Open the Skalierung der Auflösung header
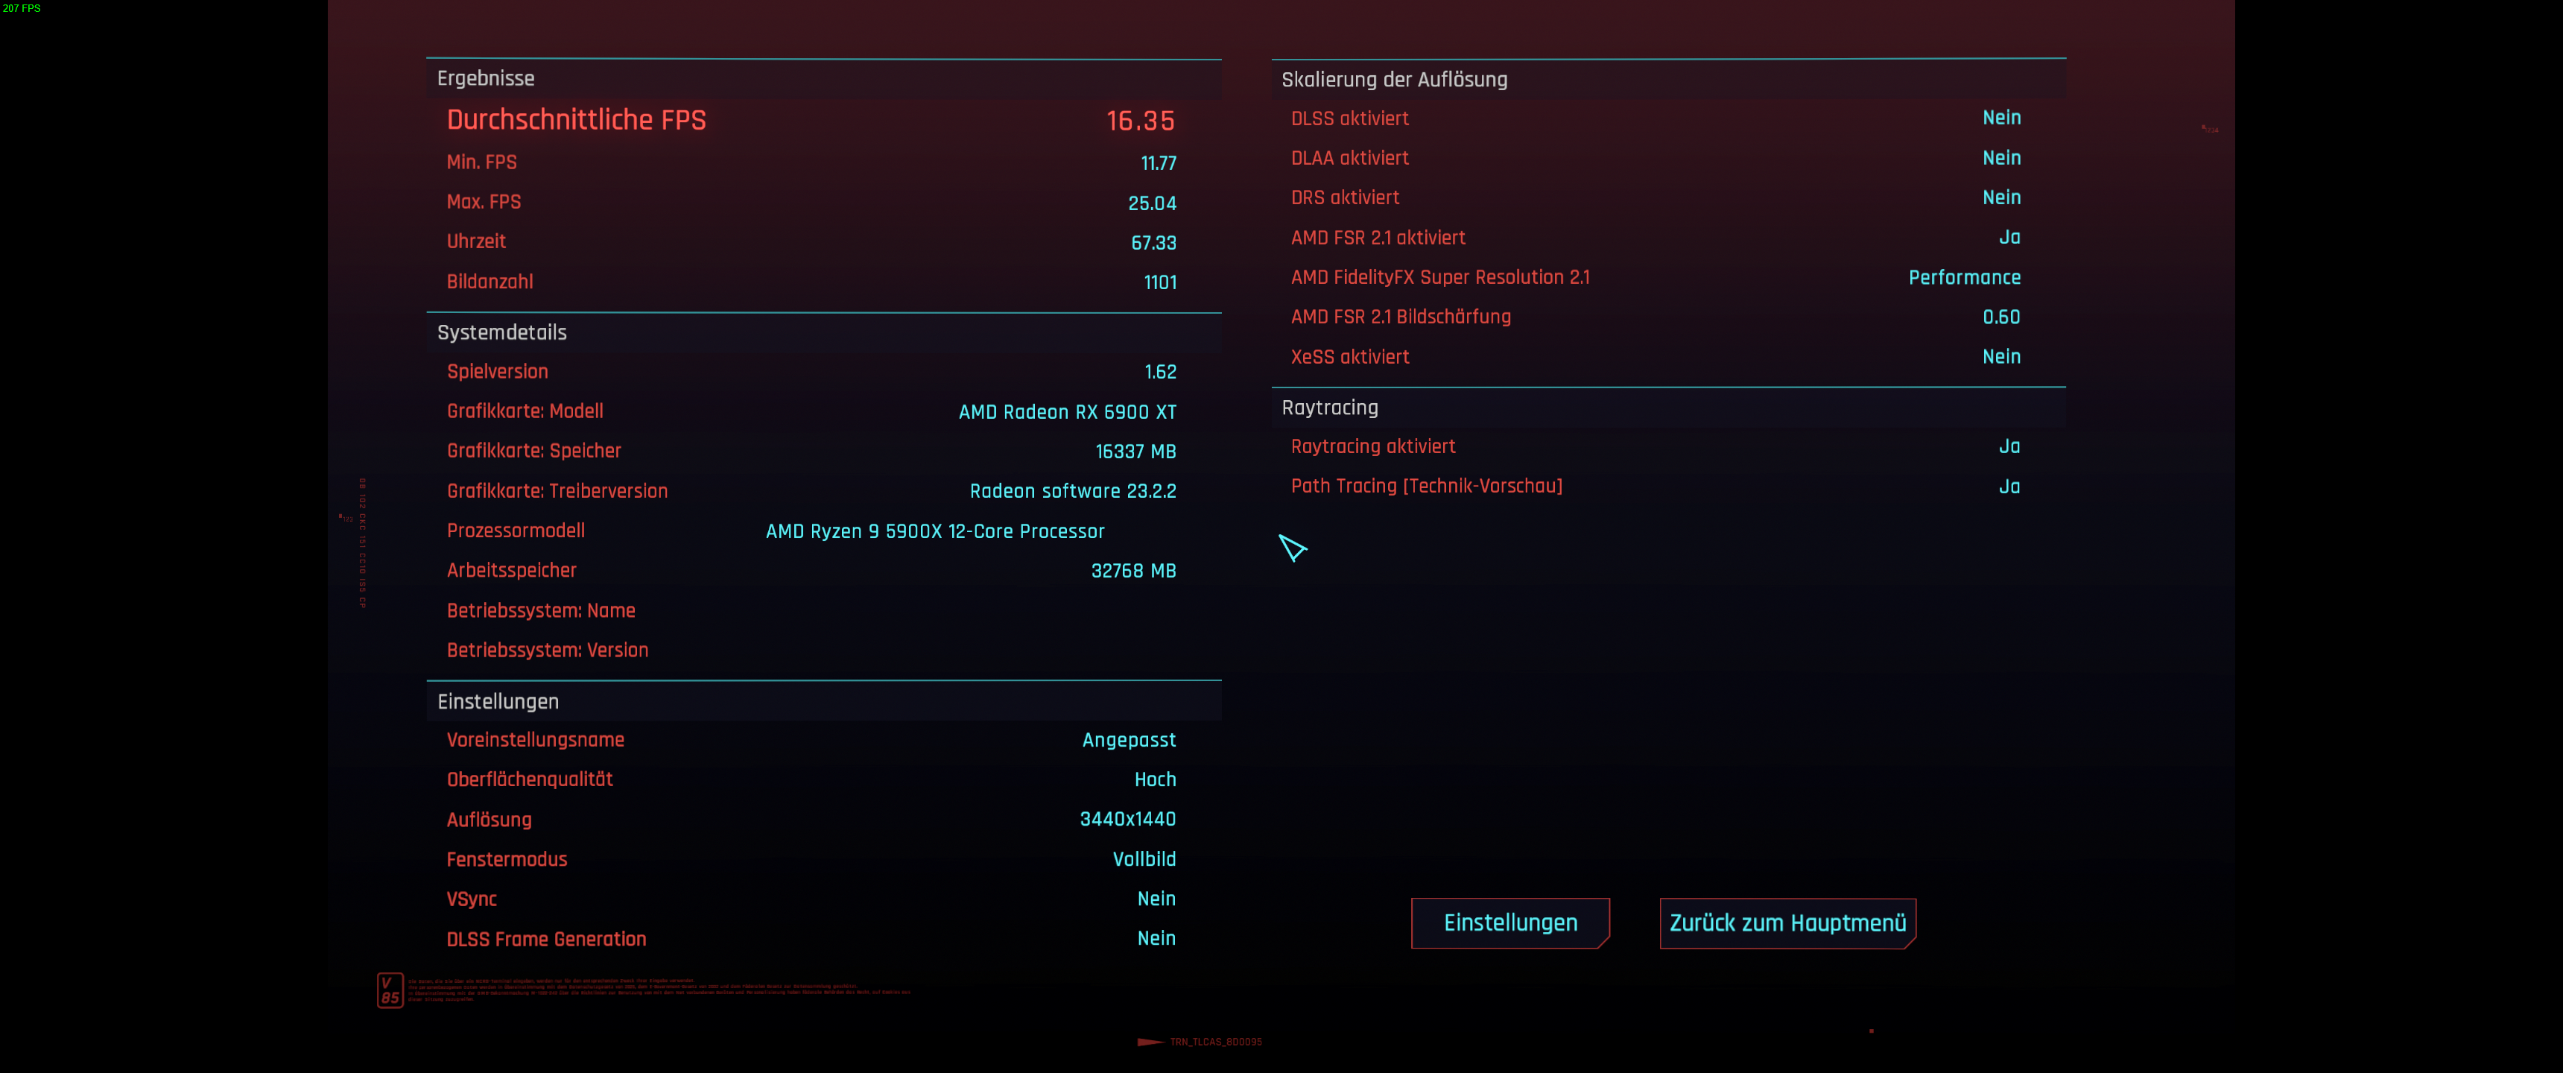2563x1073 pixels. pos(1394,80)
